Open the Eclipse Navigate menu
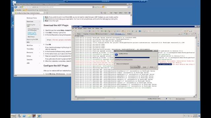 tap(80, 29)
